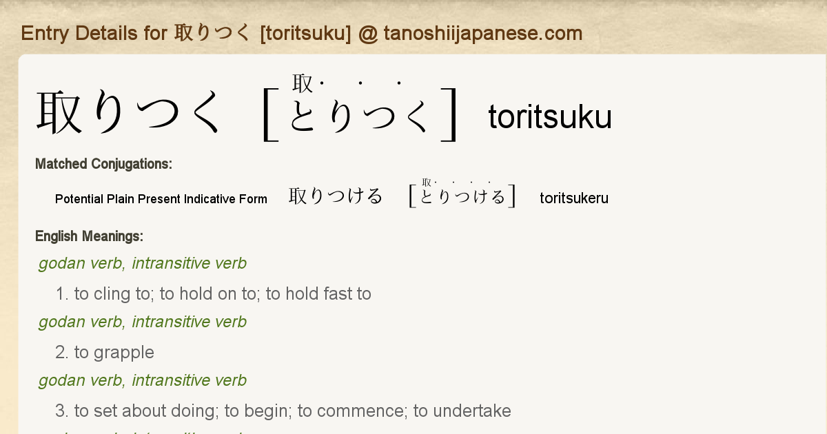Click 'tanoshiijapanese.com' in the page header
827x434 pixels.
click(482, 33)
